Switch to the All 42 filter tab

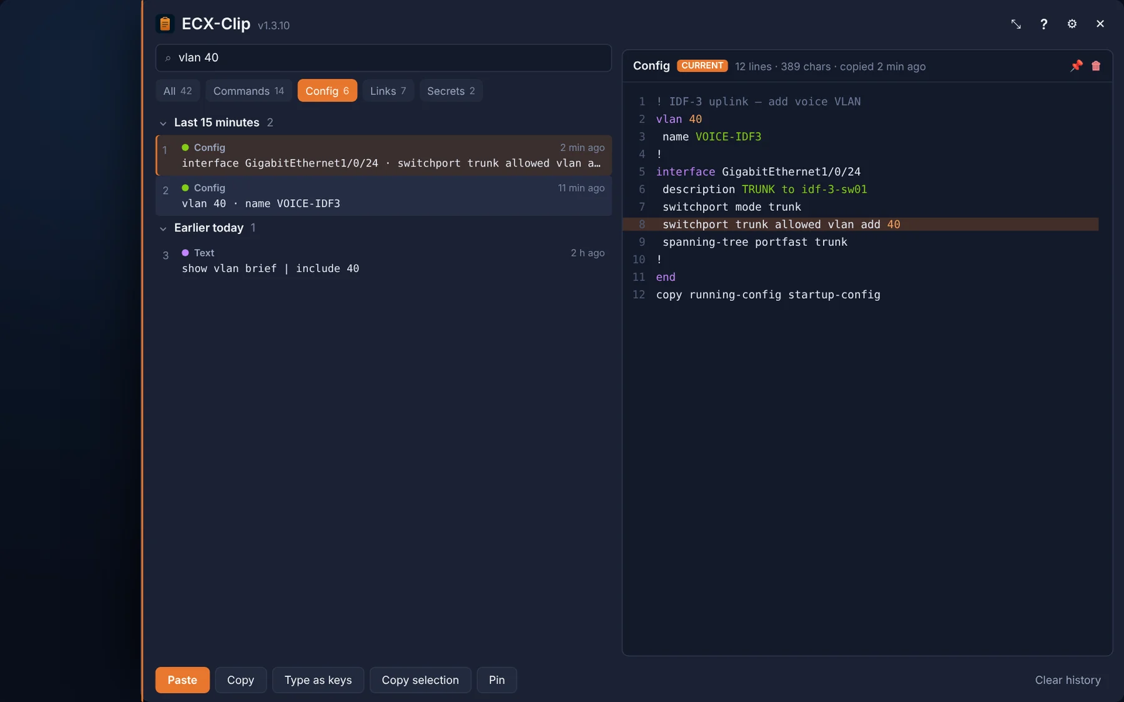coord(178,90)
